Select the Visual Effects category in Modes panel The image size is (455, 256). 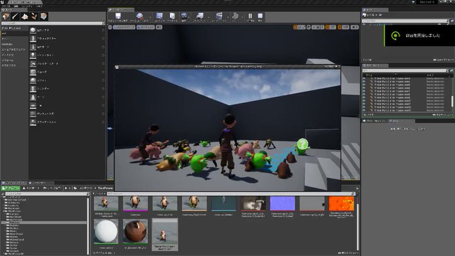[13, 49]
